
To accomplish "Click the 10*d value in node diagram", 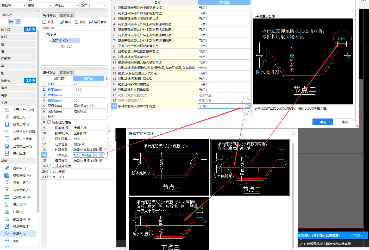I will (x=342, y=39).
